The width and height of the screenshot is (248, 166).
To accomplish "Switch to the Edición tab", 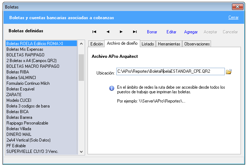I will click(x=96, y=44).
